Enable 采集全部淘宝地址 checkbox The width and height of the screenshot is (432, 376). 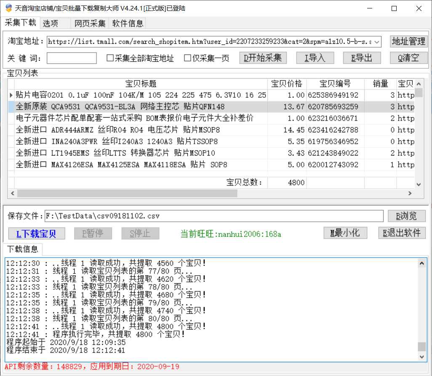click(x=110, y=58)
